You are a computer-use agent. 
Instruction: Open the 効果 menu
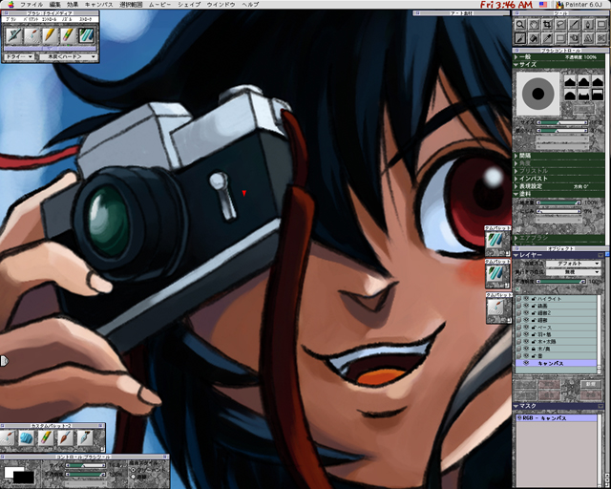click(73, 4)
